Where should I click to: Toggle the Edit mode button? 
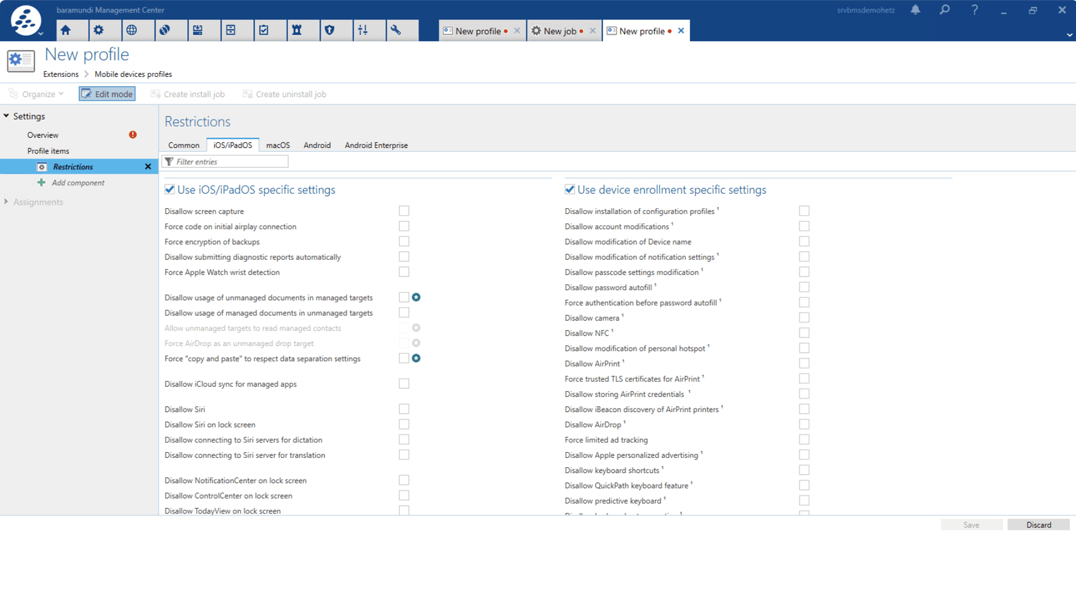pyautogui.click(x=107, y=94)
